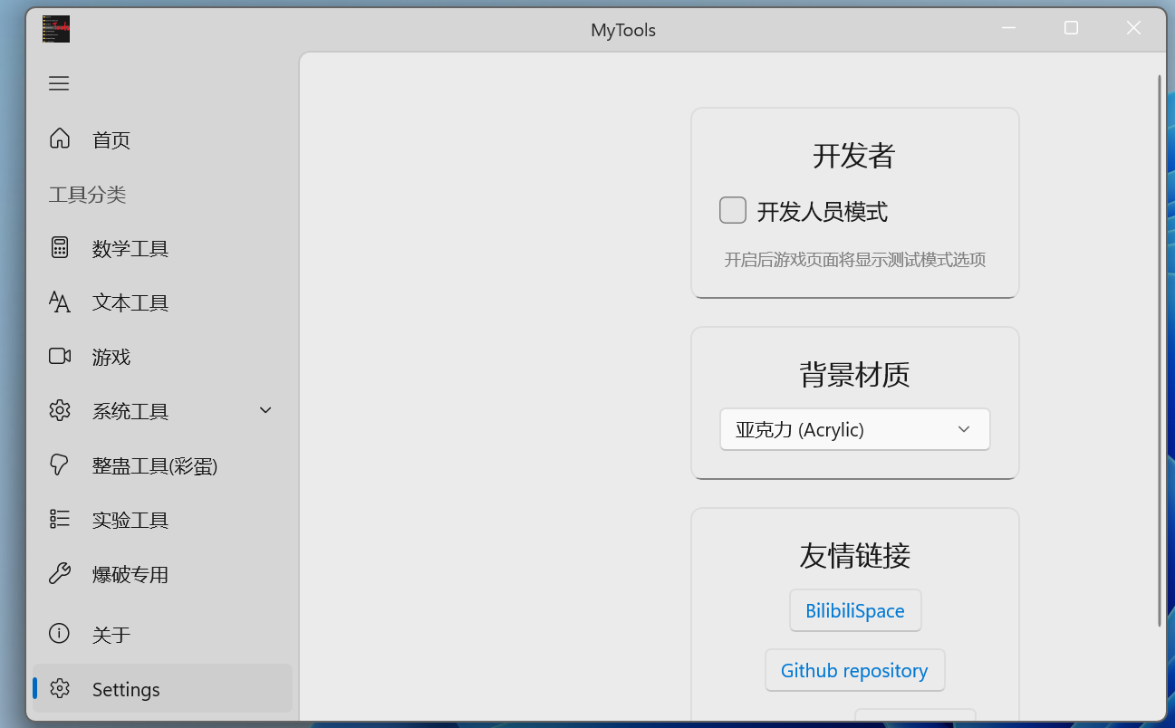The height and width of the screenshot is (728, 1175).
Task: Open the 整蛊工具(彩蛋) page
Action: pos(163,465)
